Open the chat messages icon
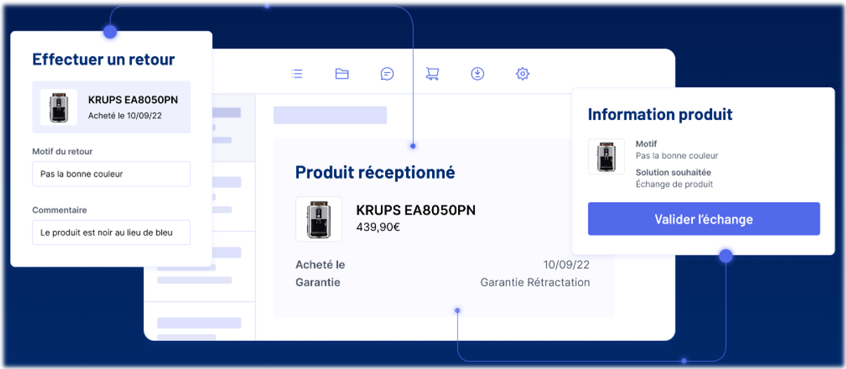 coord(387,74)
